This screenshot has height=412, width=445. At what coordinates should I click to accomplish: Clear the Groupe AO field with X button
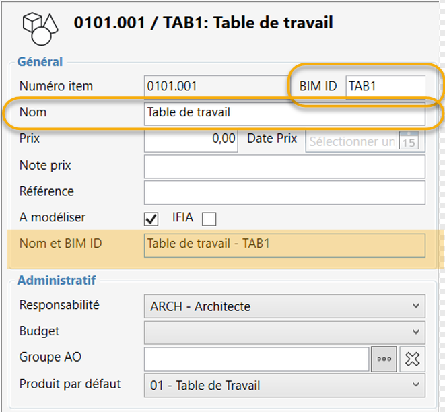point(411,359)
